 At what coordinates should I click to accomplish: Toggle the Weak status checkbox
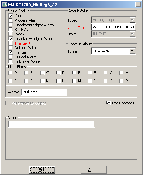tap(11, 34)
